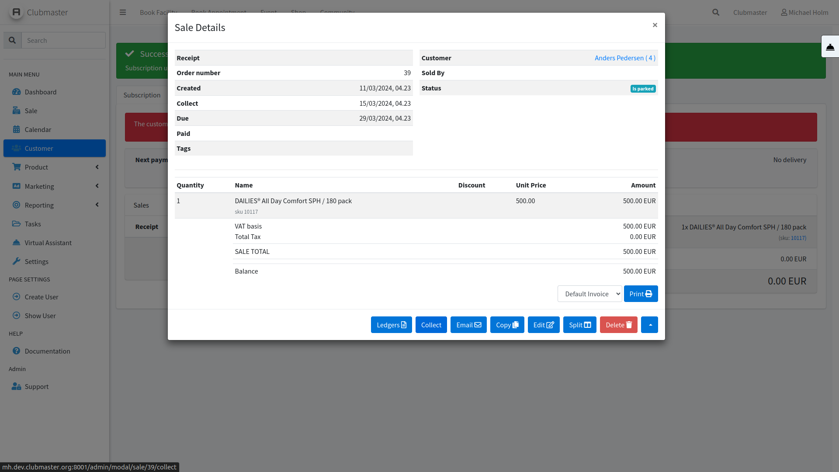The image size is (839, 472).
Task: Click the Collect button
Action: [431, 325]
